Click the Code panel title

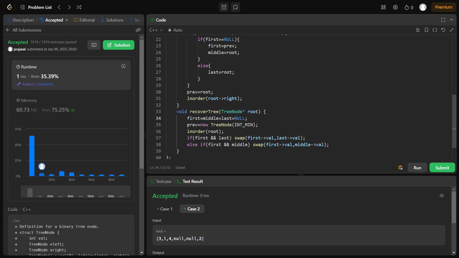click(x=158, y=20)
